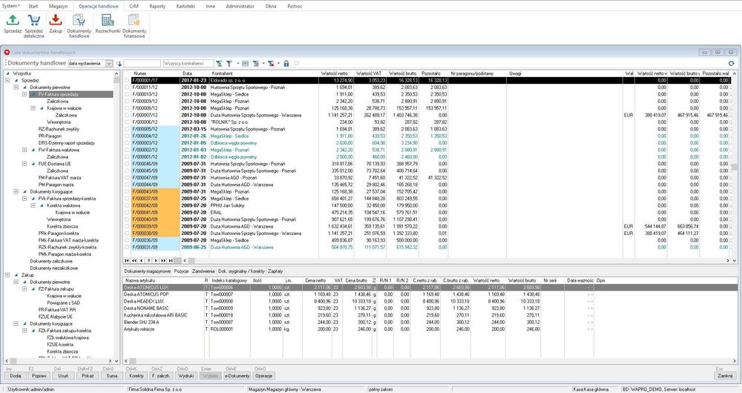Click the Dodaj button
742x393 pixels.
[x=16, y=376]
